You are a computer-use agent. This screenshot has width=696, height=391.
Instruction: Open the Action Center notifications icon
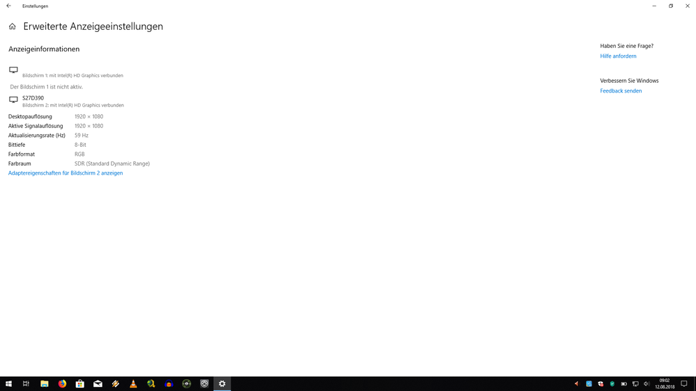tap(684, 384)
